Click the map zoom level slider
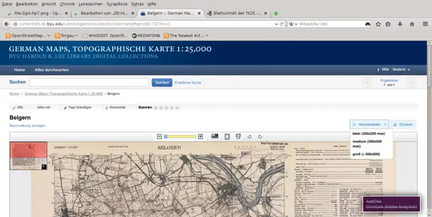The width and height of the screenshot is (432, 217). (180, 137)
